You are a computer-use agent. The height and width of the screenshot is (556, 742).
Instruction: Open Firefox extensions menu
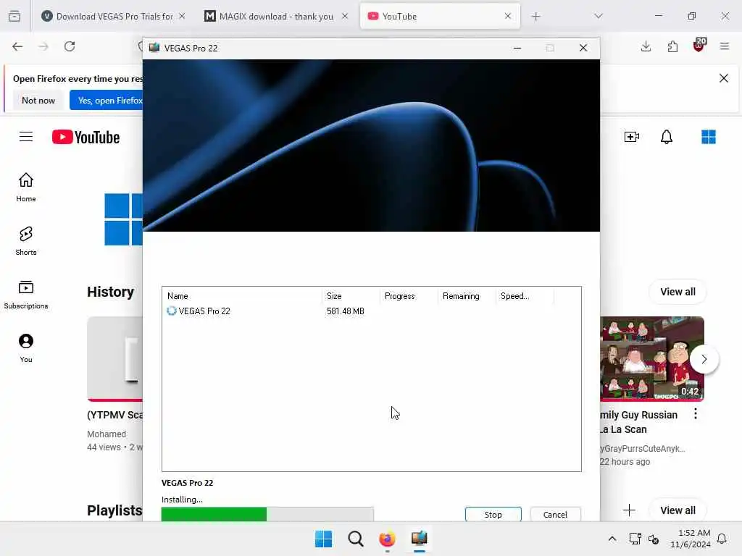click(x=672, y=46)
